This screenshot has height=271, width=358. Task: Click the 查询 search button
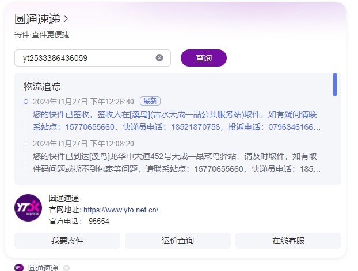click(x=203, y=58)
